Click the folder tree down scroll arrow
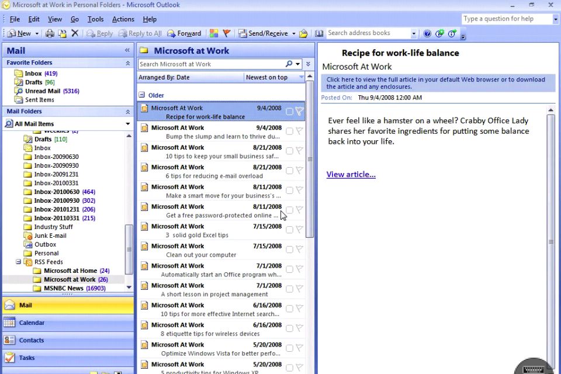The image size is (561, 374). (129, 288)
